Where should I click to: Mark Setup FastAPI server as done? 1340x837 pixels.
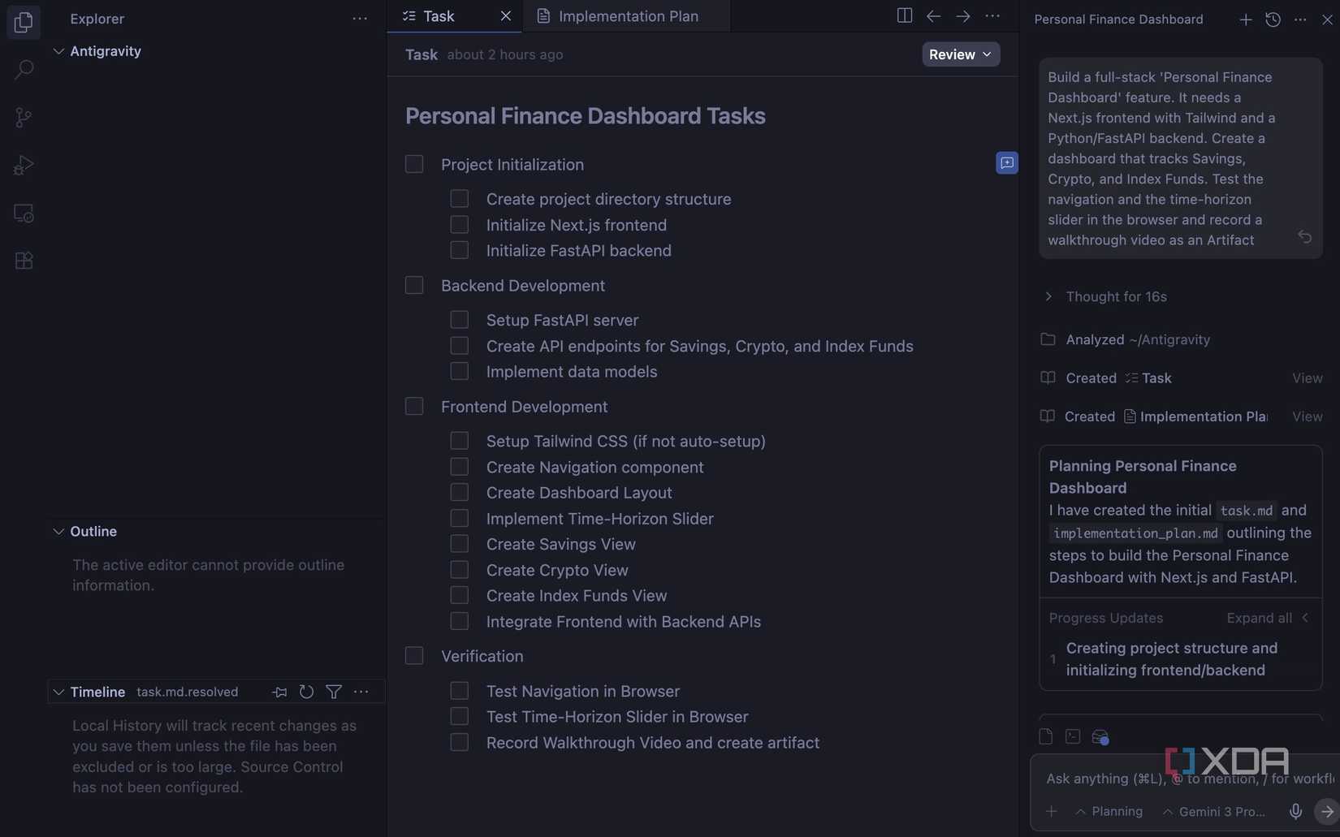(459, 319)
